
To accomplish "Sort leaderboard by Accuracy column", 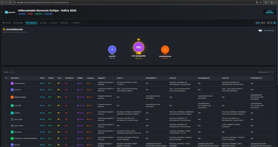I will coord(90,78).
